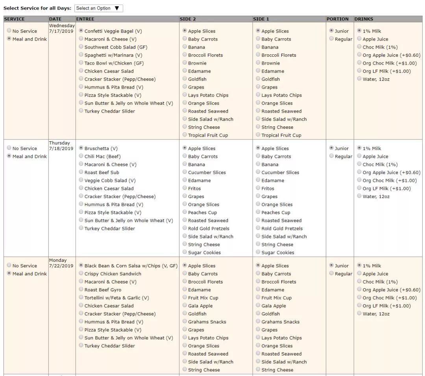Choose Junior portion for Wednesday 7/17
The image size is (425, 376).
point(331,30)
